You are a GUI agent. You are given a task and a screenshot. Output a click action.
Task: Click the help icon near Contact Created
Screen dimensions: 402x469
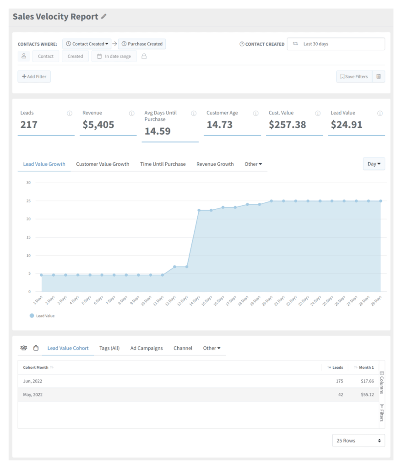tap(242, 44)
